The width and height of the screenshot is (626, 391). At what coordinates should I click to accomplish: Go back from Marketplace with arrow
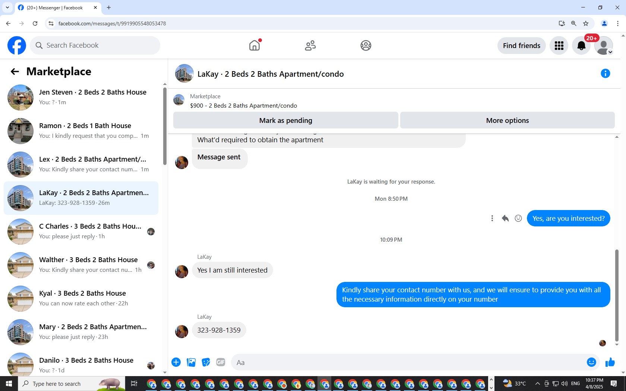pyautogui.click(x=15, y=71)
